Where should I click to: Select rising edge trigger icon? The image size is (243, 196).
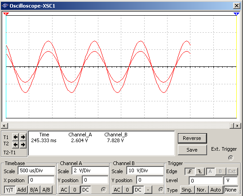[190, 171]
